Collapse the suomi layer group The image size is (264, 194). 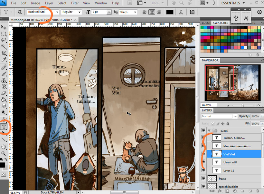[210, 131]
